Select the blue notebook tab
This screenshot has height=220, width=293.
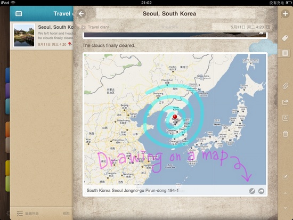[7, 75]
